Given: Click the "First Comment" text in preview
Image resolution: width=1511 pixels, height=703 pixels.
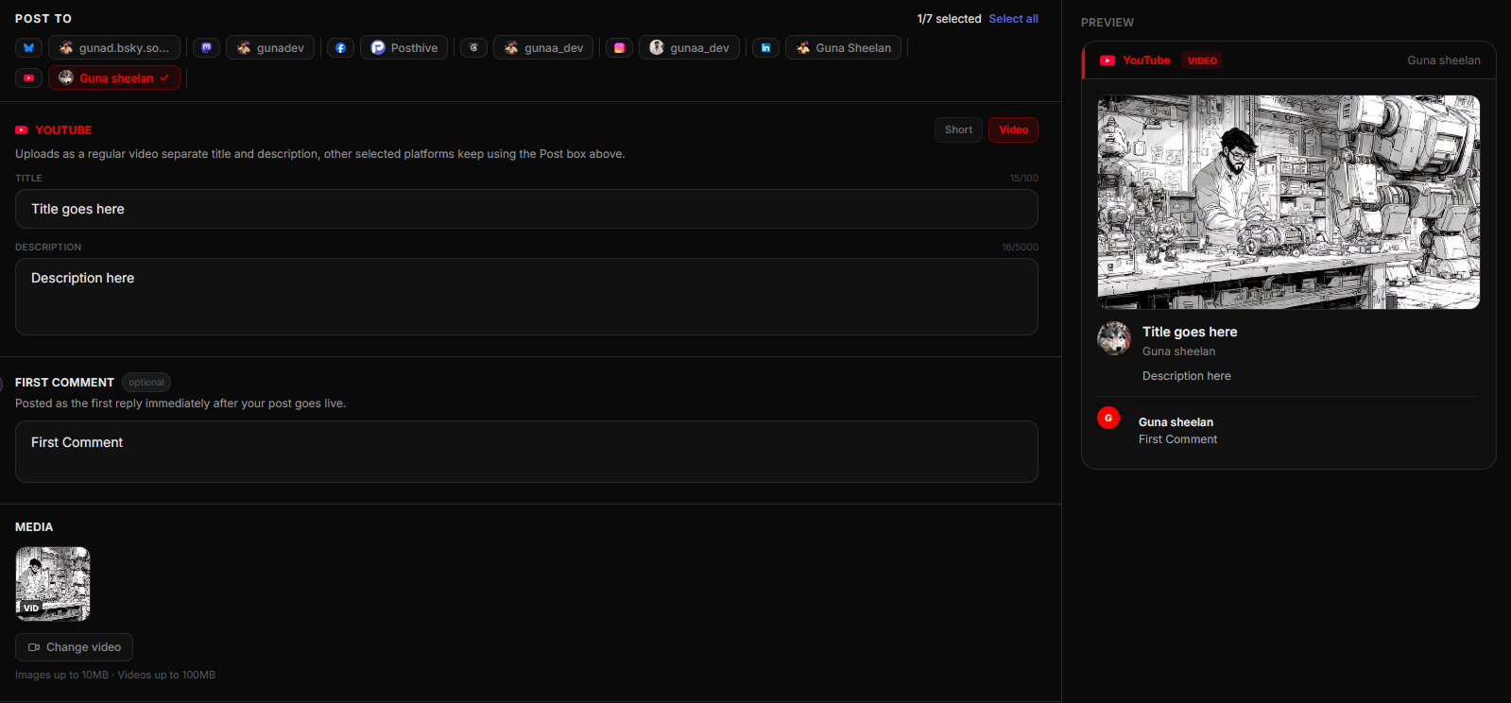Looking at the screenshot, I should (x=1177, y=439).
